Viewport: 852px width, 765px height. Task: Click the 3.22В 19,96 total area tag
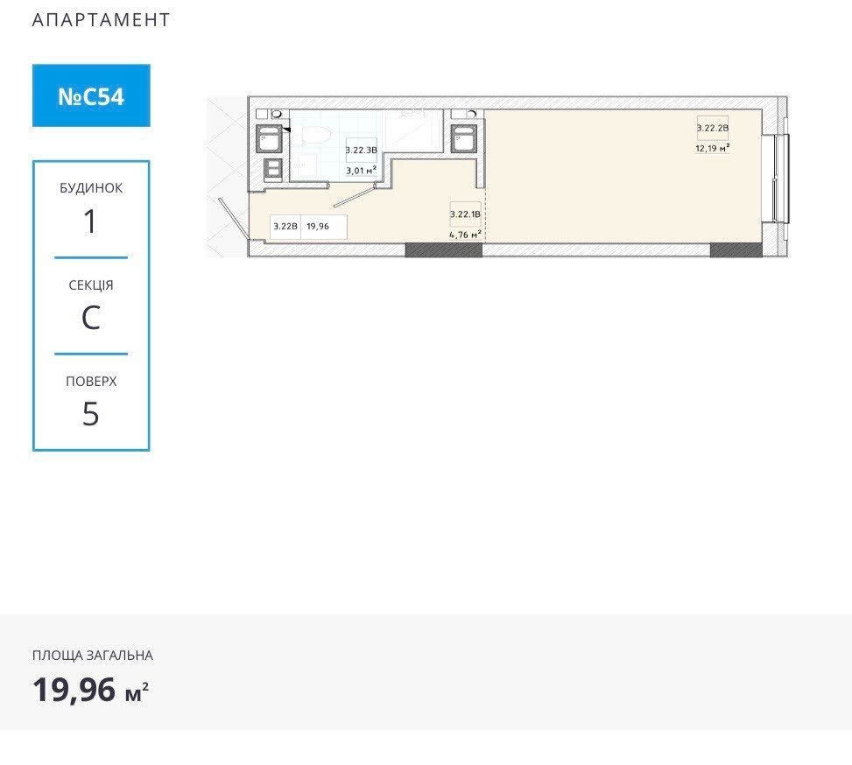pos(309,226)
